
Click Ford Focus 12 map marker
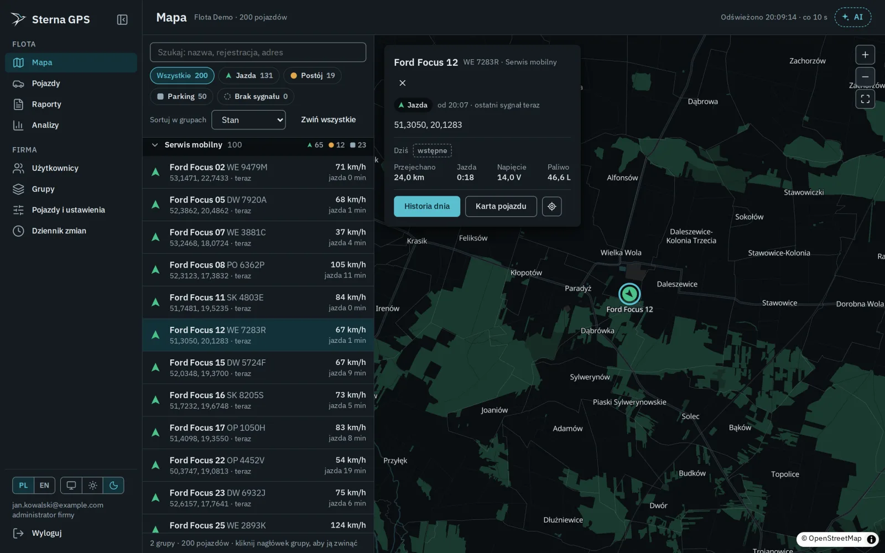click(629, 294)
